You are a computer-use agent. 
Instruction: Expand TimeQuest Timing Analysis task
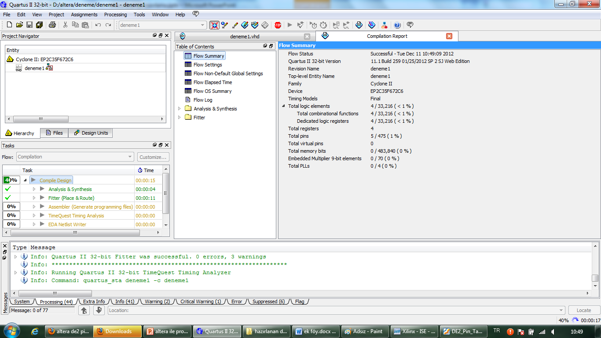tap(34, 215)
